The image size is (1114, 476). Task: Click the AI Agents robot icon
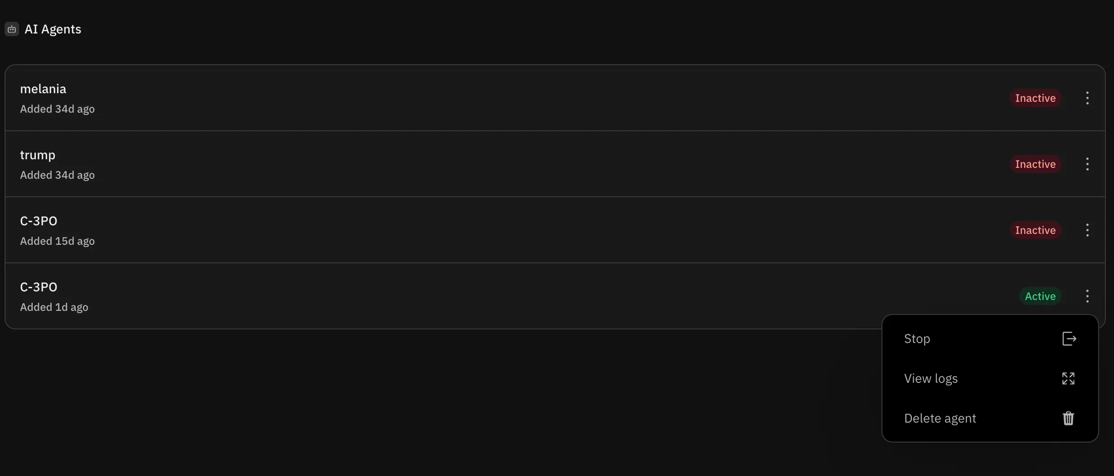tap(12, 29)
